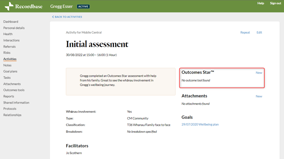The width and height of the screenshot is (284, 159).
Task: Open Health in the sidebar
Action: coord(8,34)
